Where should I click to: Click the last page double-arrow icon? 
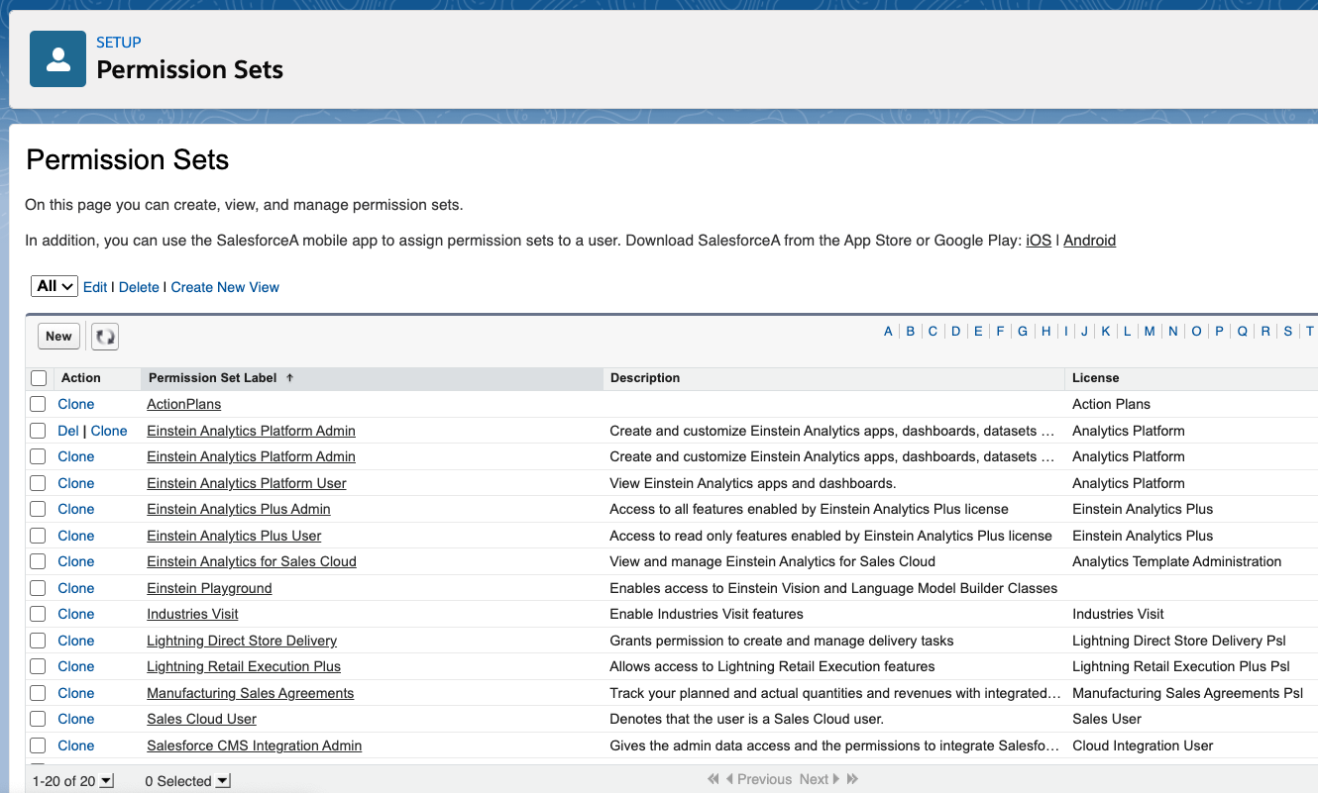[852, 779]
